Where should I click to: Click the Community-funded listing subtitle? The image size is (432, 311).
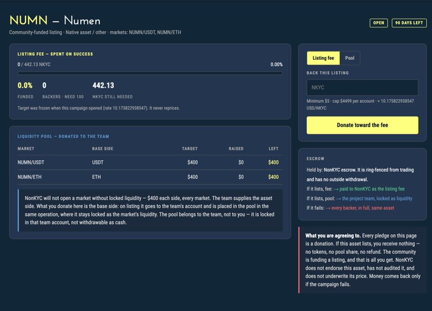[95, 32]
